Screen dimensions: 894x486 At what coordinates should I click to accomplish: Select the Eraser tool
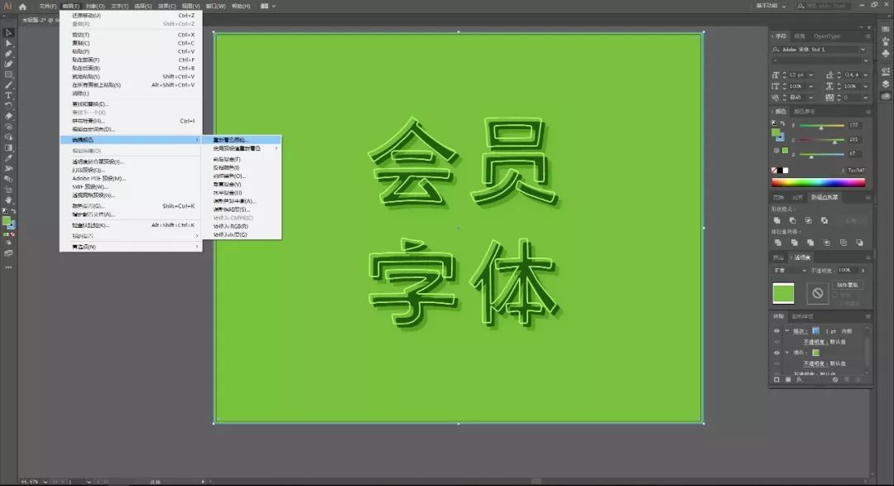point(8,116)
